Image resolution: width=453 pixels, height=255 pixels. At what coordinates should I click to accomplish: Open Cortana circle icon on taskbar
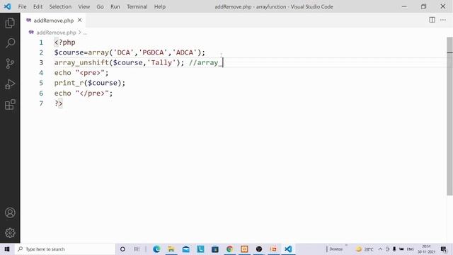[122, 249]
